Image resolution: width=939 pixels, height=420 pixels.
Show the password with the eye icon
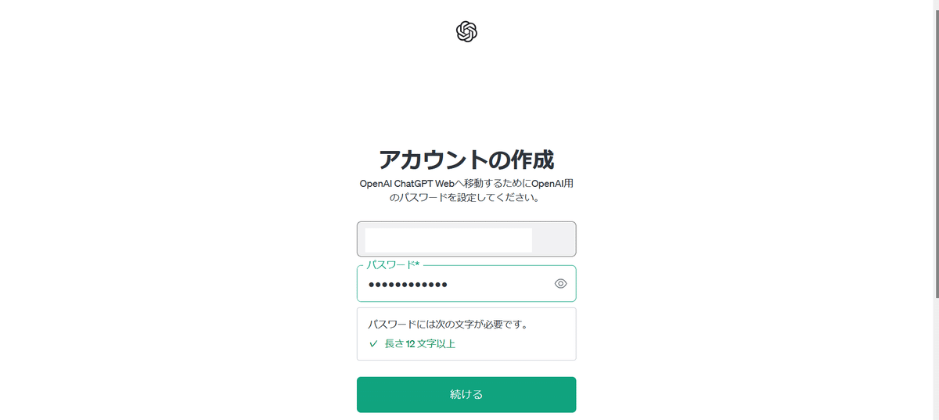point(560,284)
